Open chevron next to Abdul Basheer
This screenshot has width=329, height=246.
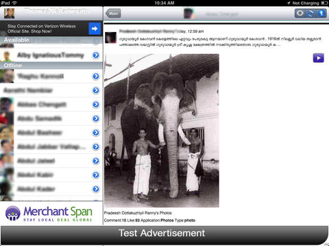pyautogui.click(x=96, y=133)
